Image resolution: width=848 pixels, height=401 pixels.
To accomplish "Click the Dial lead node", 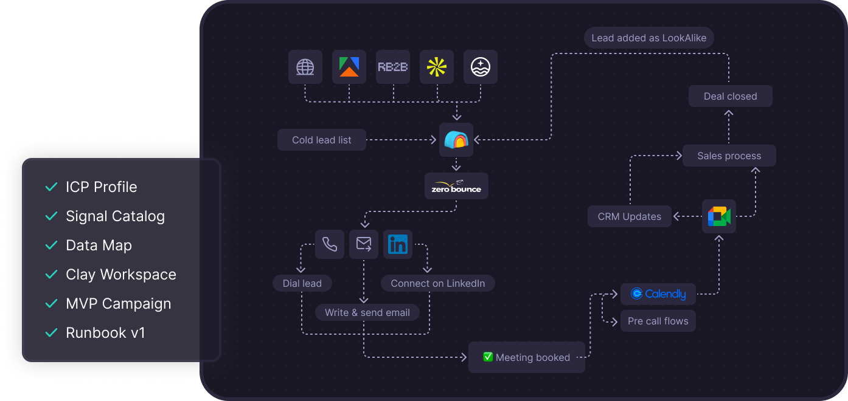I will [x=302, y=283].
